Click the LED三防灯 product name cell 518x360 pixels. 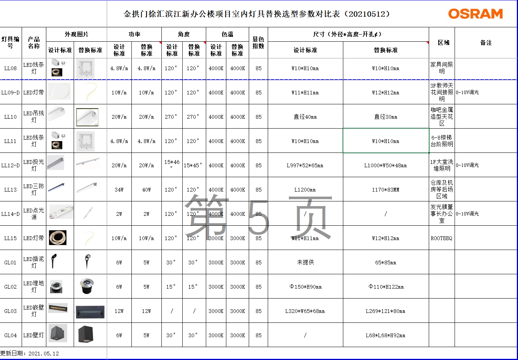click(34, 189)
